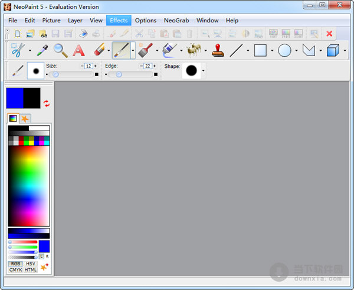
Task: Select the eraser tool
Action: pyautogui.click(x=99, y=50)
